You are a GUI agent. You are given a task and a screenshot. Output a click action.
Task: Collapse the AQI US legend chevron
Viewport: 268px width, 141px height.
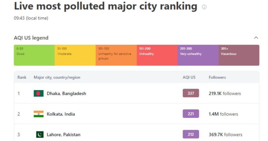pos(256,38)
